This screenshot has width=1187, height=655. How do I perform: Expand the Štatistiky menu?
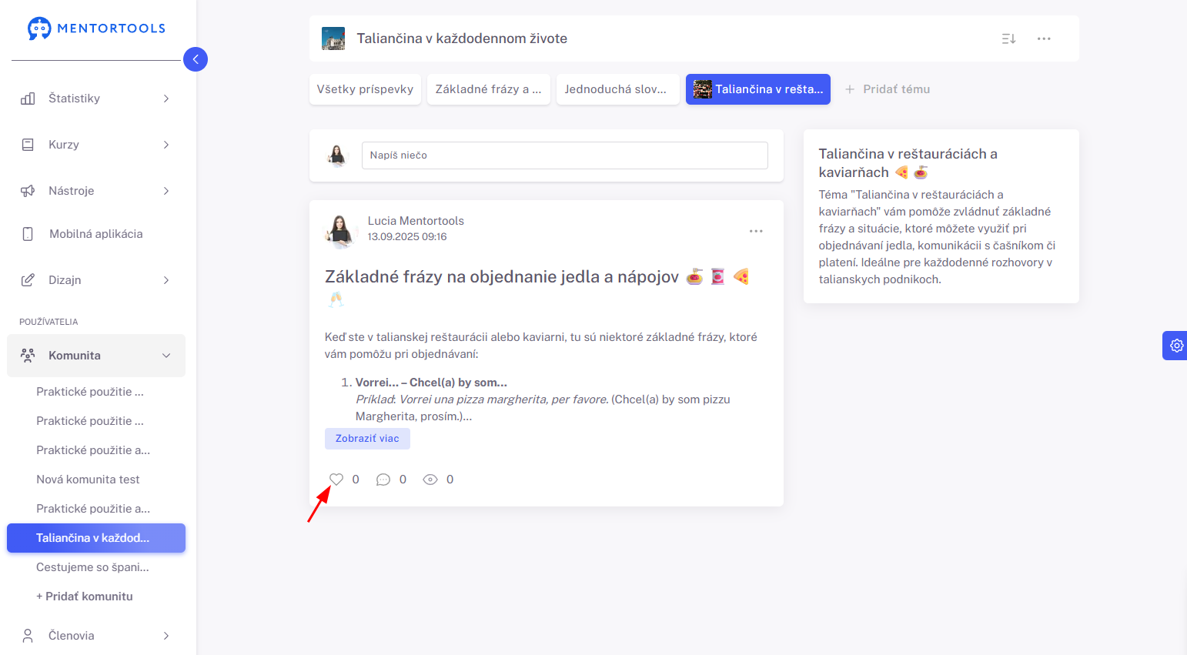point(96,99)
